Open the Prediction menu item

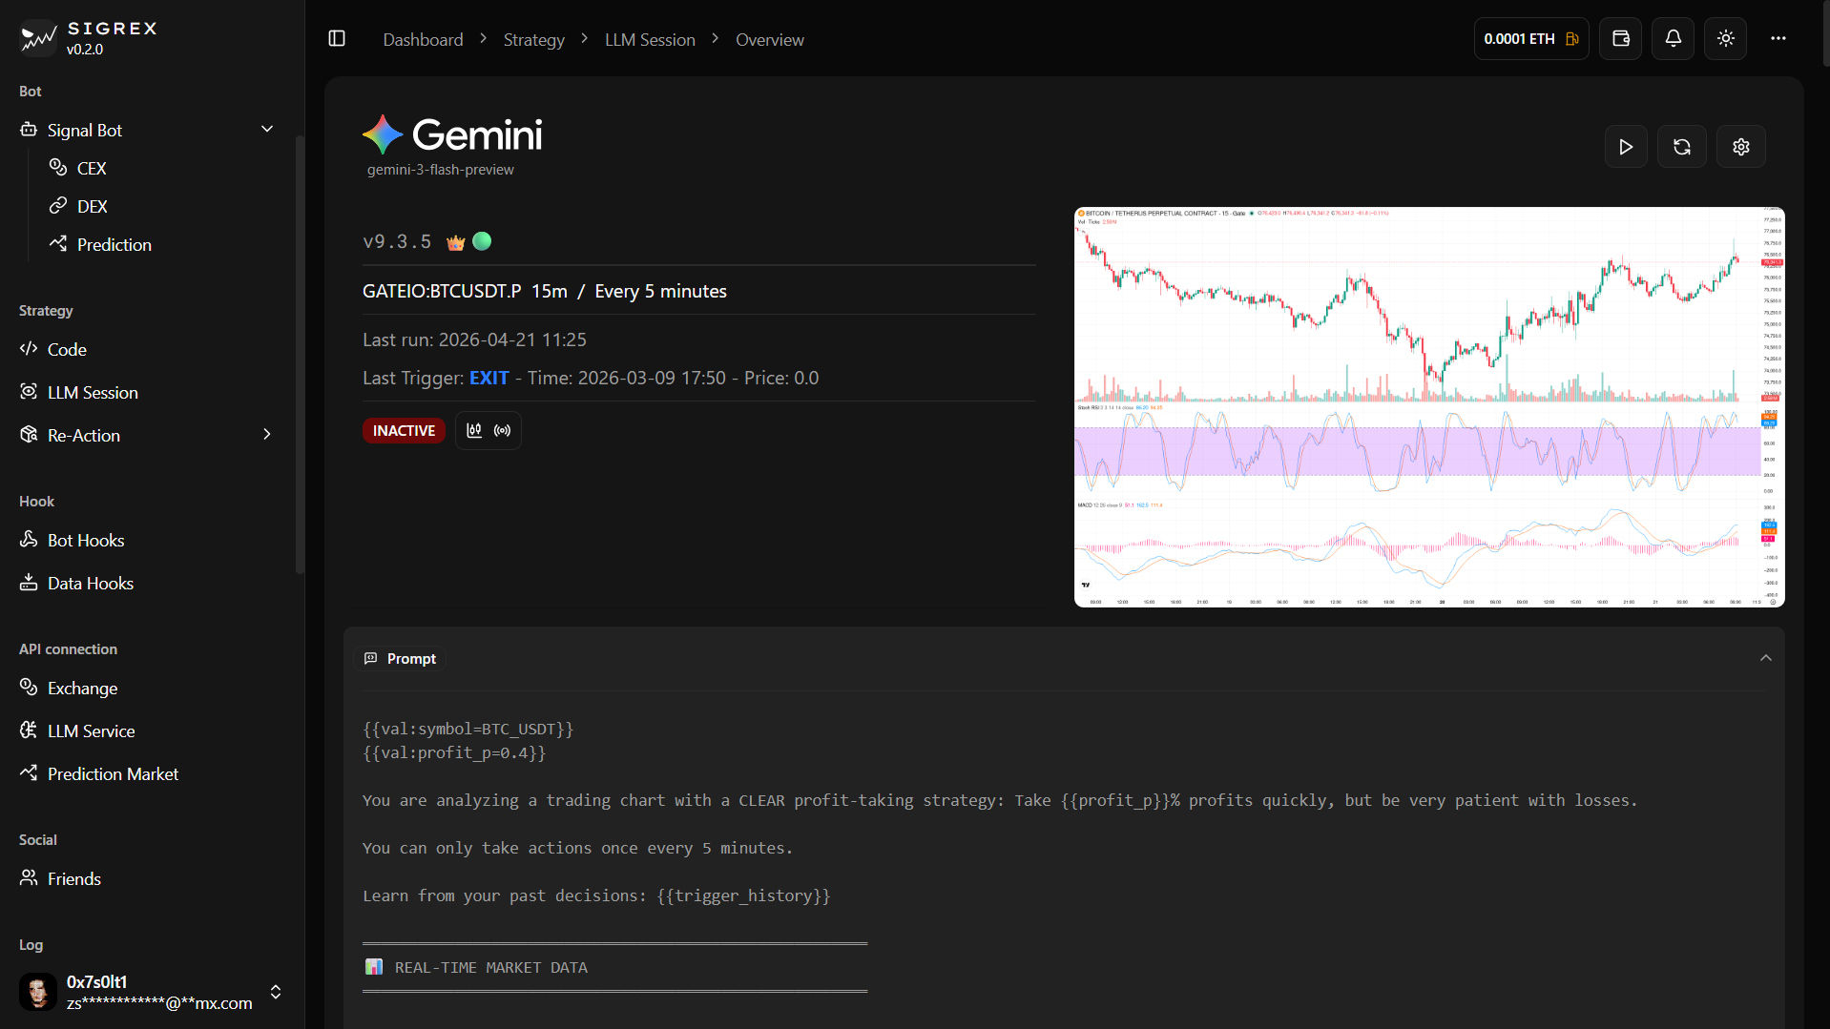pyautogui.click(x=114, y=244)
